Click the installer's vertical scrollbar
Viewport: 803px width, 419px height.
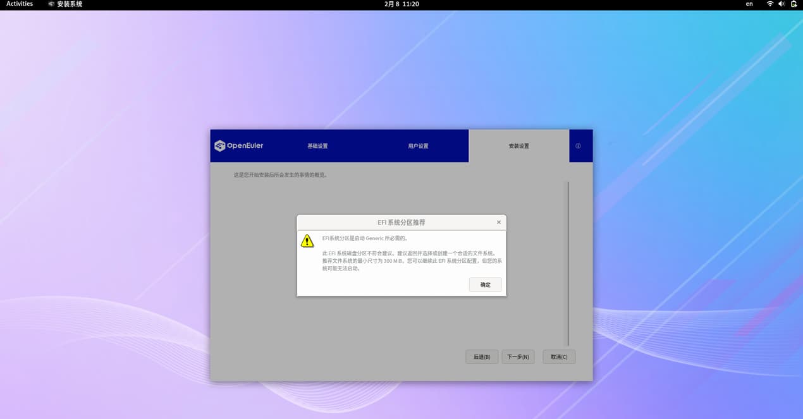click(x=568, y=263)
